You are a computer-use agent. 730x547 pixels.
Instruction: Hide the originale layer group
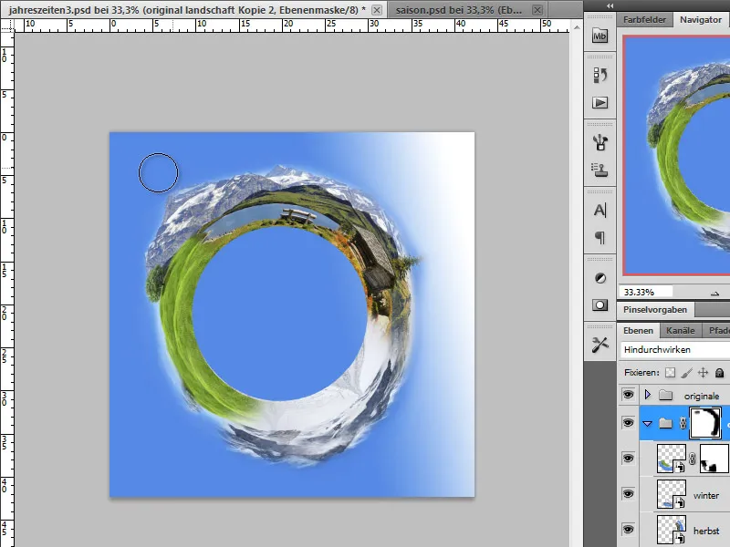627,396
